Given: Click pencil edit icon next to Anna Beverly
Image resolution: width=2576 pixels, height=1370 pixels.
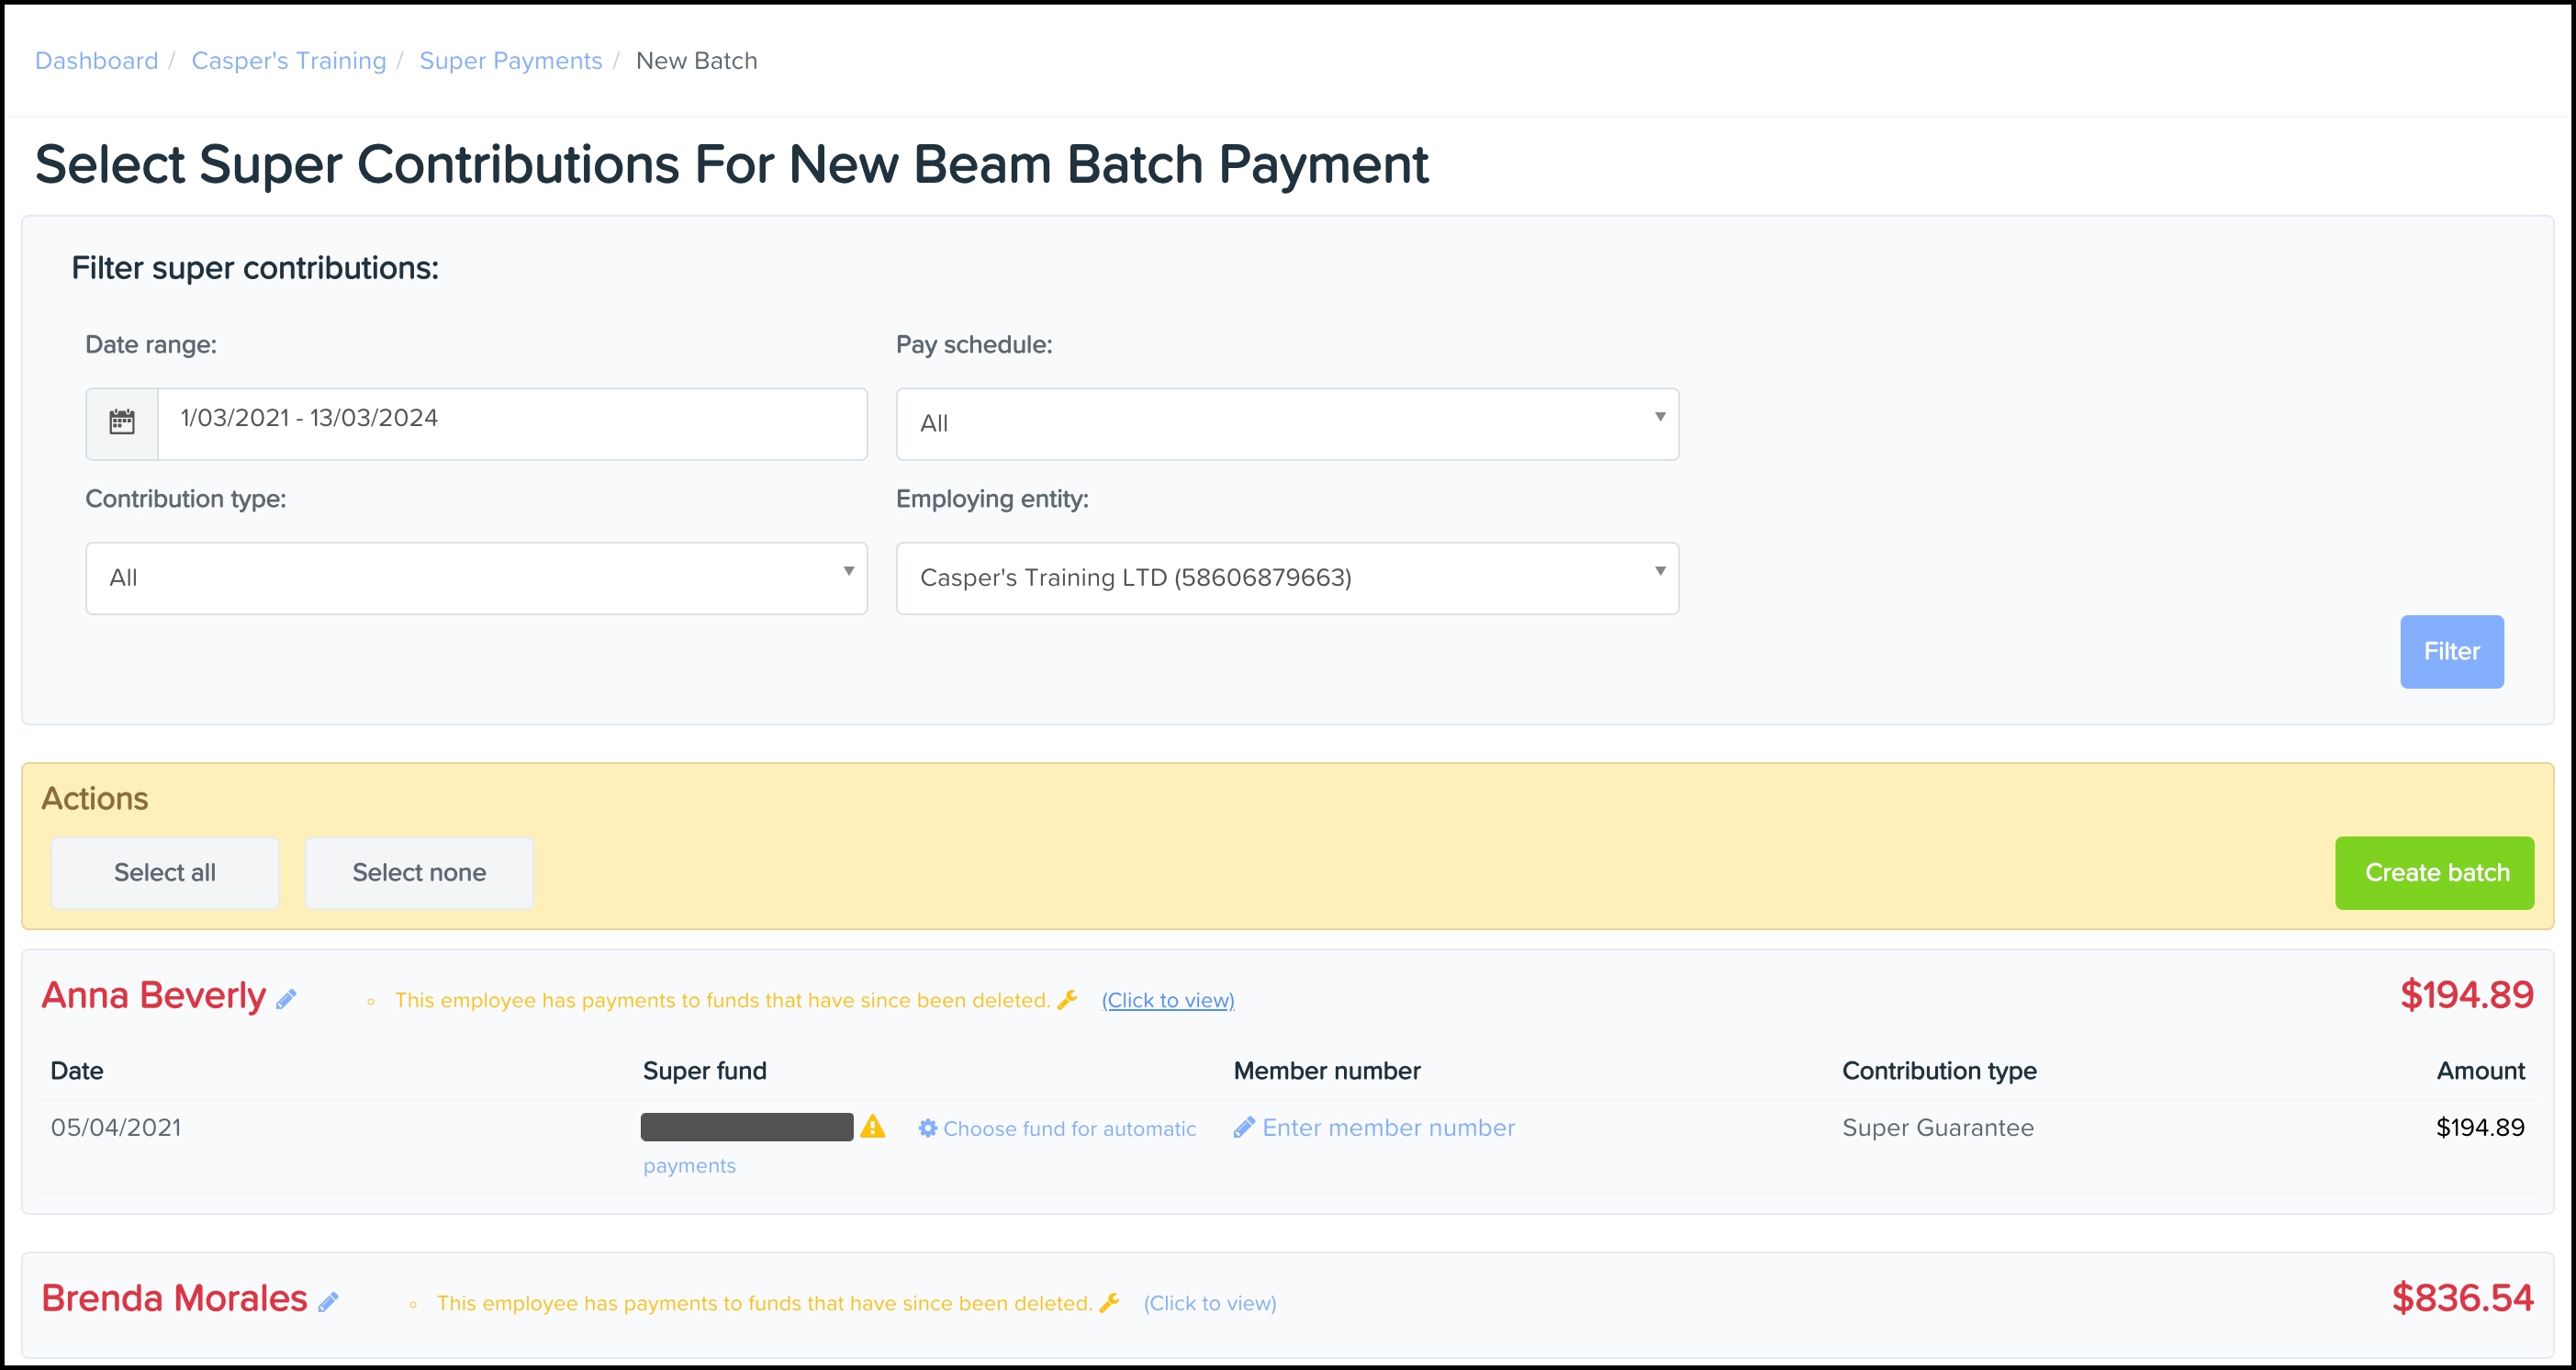Looking at the screenshot, I should click(286, 999).
